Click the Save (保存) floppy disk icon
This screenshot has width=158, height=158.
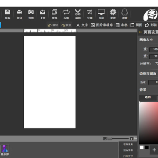click(x=7, y=12)
